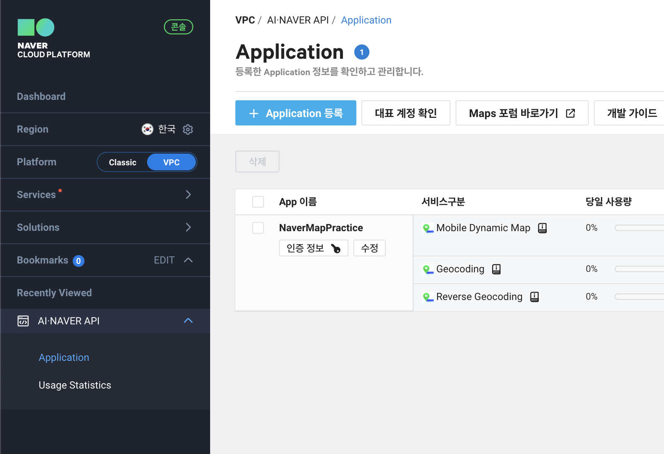Open the 개발 가이드 button

629,113
